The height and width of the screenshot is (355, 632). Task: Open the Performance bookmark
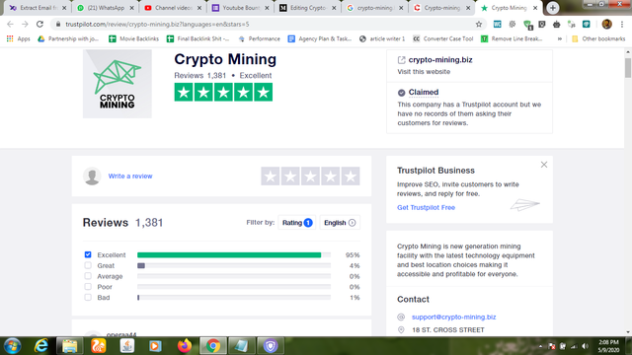coord(259,38)
